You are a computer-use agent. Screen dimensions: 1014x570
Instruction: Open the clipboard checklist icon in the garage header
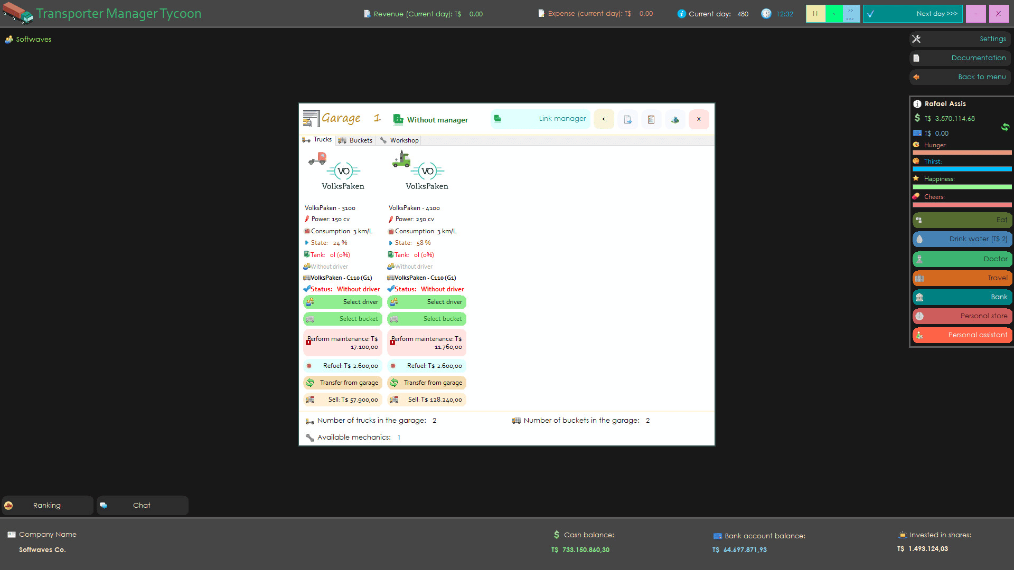coord(651,119)
